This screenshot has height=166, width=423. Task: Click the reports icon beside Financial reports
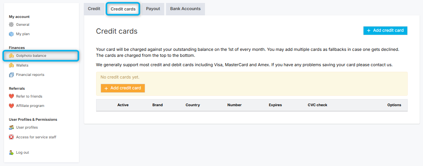coord(11,75)
